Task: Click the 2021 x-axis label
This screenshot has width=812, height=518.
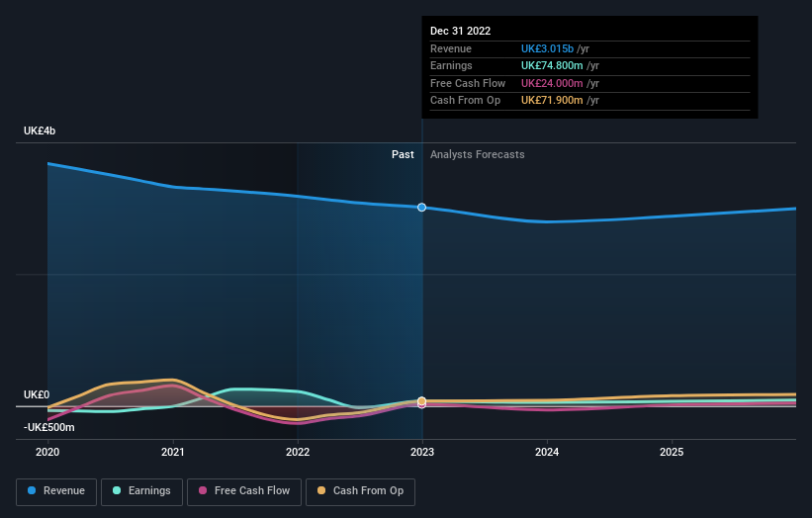Action: click(x=172, y=453)
